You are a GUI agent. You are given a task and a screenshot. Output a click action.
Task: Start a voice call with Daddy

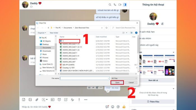click(x=115, y=5)
